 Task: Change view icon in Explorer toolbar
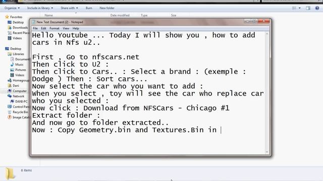294,8
